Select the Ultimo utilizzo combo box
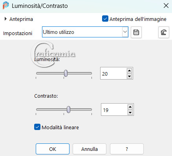This screenshot has width=172, height=156. 85,32
